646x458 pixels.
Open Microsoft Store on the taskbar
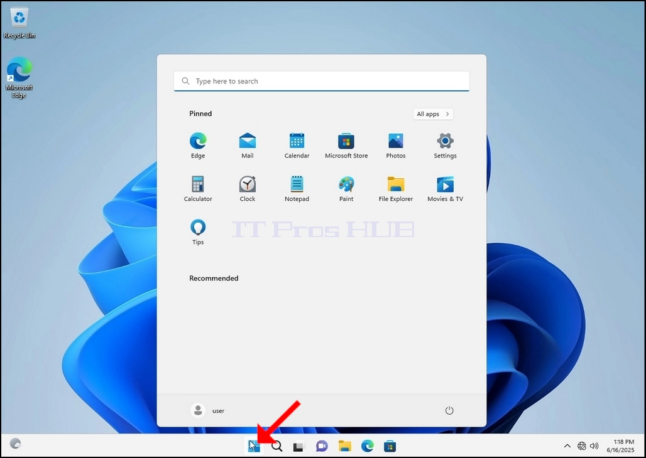390,445
